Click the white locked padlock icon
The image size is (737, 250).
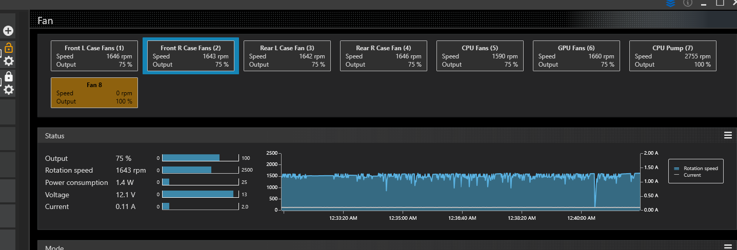(9, 77)
